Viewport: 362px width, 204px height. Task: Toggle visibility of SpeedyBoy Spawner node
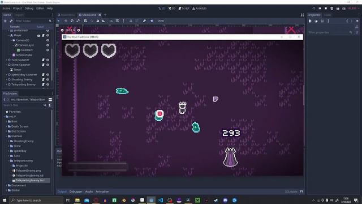point(48,75)
